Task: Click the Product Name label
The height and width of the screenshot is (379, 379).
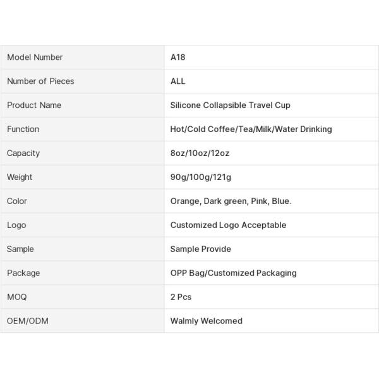Action: pyautogui.click(x=34, y=105)
